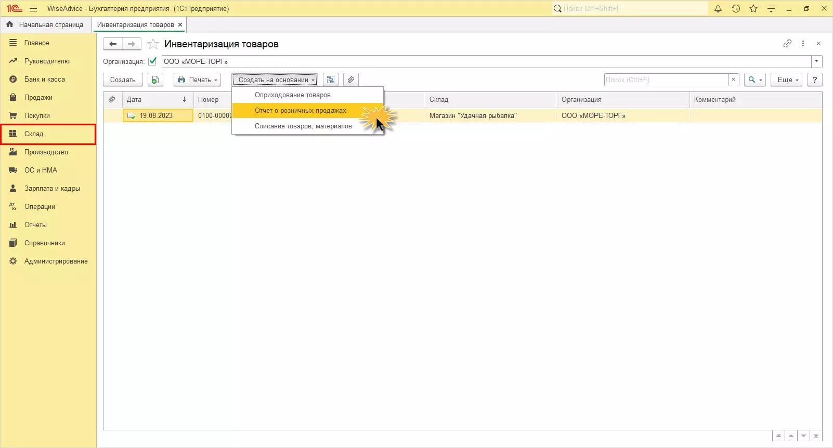Viewport: 833px width, 448px height.
Task: Click the create-by-copying document icon
Action: point(155,80)
